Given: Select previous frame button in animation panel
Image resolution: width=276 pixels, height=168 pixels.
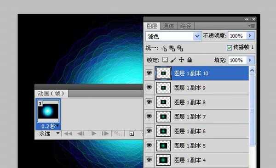Looking at the screenshot, I should click(x=81, y=134).
